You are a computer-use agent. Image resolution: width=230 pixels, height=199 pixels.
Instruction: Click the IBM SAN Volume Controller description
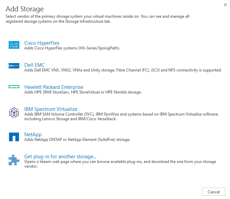[121, 117]
